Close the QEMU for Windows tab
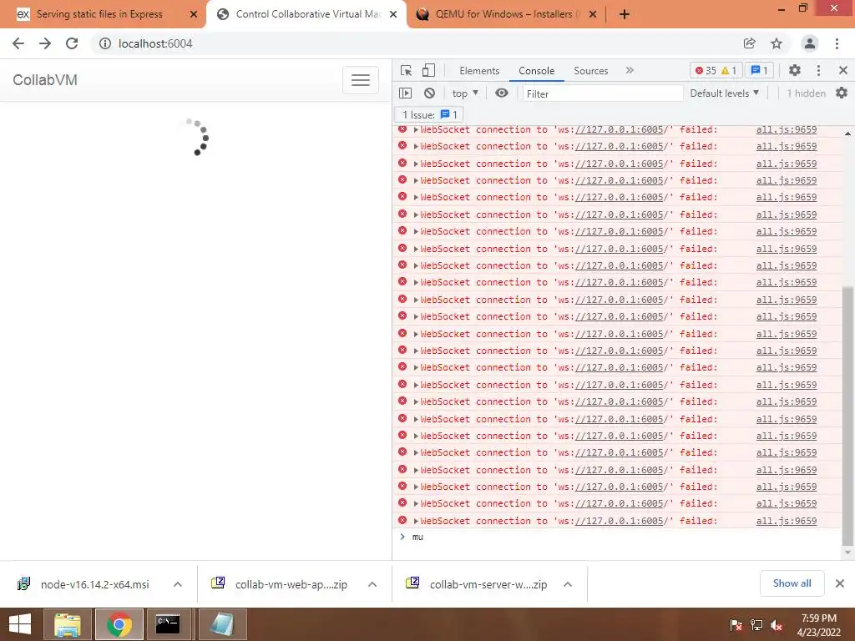Viewport: 855px width, 641px height. tap(594, 14)
